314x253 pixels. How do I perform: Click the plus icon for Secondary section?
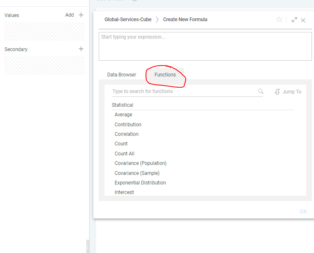[x=81, y=49]
